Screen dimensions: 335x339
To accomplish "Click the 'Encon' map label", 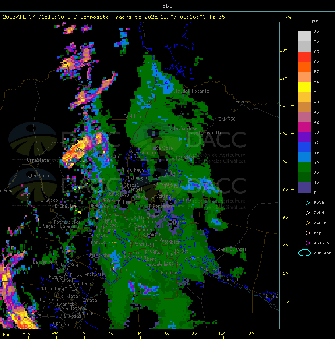I will (242, 102).
